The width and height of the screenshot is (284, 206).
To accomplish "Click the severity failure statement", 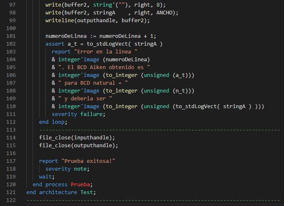I will 78,114.
